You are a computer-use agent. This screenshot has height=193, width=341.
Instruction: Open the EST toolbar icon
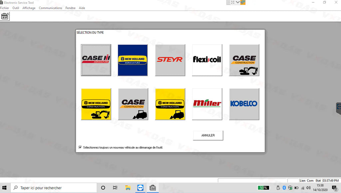pos(5,16)
